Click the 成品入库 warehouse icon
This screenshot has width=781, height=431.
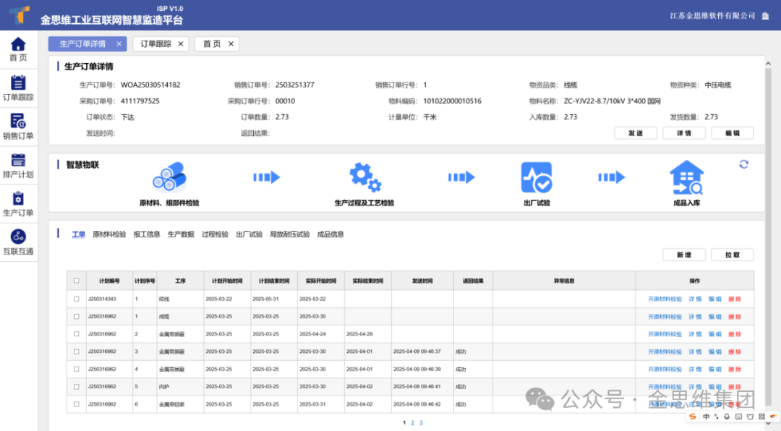tap(686, 178)
